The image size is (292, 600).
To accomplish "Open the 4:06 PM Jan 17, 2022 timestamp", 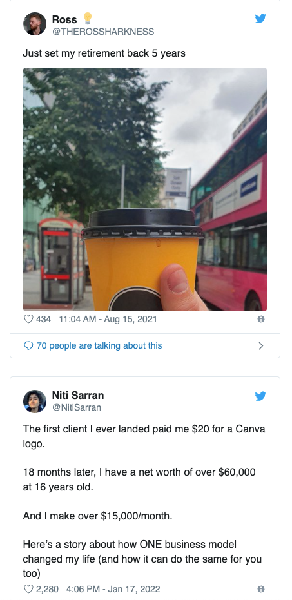I will pos(113,589).
